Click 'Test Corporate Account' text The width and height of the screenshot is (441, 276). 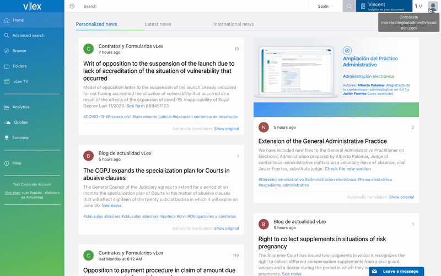tap(32, 184)
